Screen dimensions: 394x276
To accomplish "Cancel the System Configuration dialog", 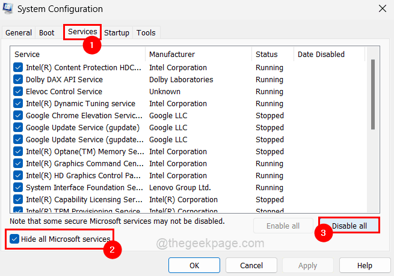I will click(x=251, y=265).
